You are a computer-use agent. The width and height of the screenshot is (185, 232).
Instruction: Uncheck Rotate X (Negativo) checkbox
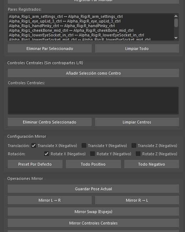(47, 154)
